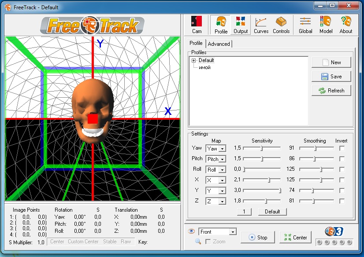
Task: Click the magnifier icon next to Zoom
Action: click(198, 242)
